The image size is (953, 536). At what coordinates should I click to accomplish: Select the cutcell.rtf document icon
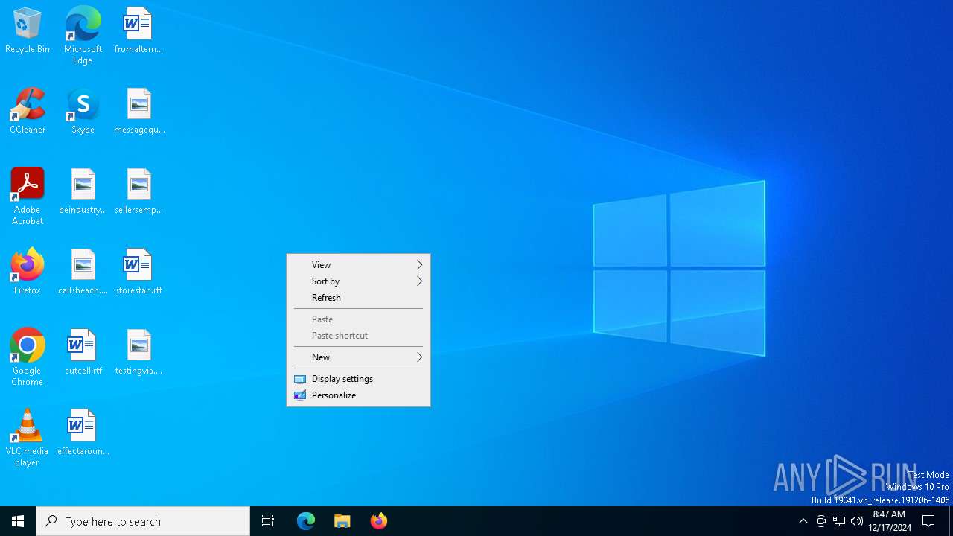[x=83, y=353]
